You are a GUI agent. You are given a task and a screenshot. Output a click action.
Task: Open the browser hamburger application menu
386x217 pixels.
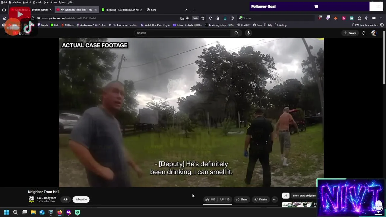pyautogui.click(x=381, y=18)
